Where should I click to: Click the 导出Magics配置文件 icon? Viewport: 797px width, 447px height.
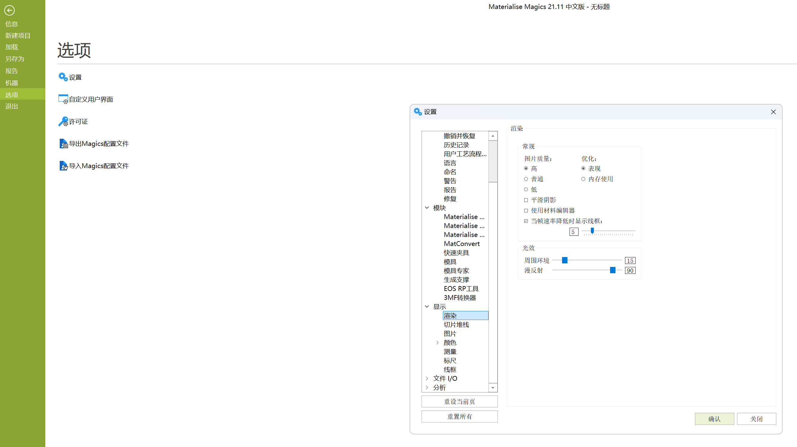(63, 144)
